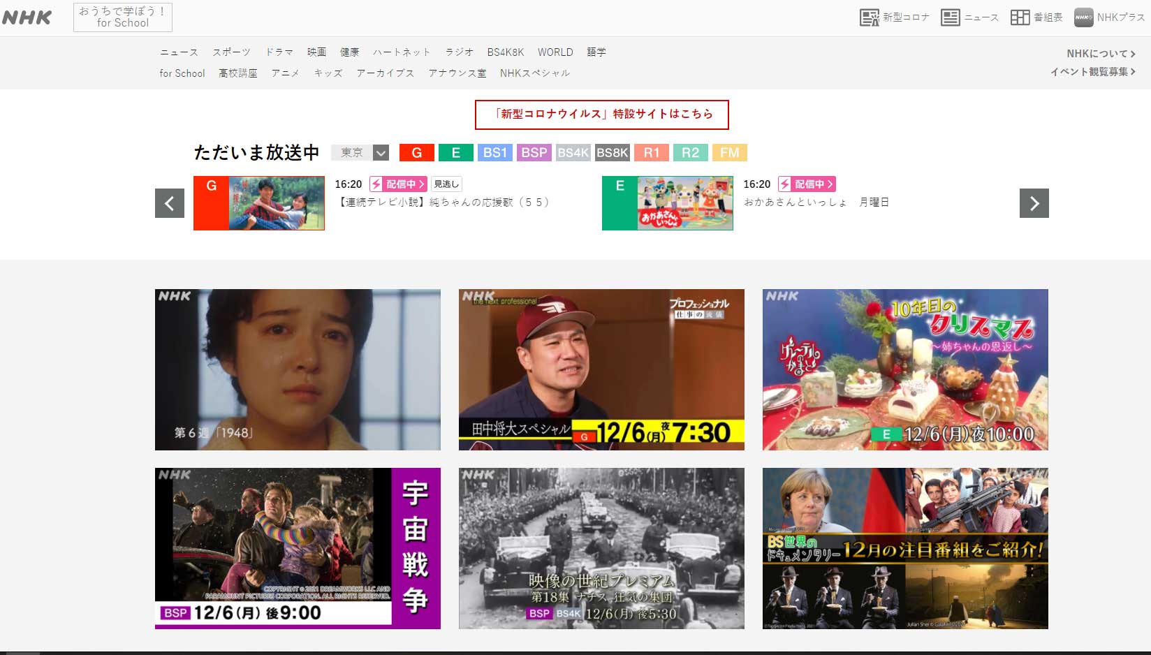This screenshot has width=1151, height=655.
Task: Open the BS世界のドキュメンタリー feature card
Action: pos(905,548)
